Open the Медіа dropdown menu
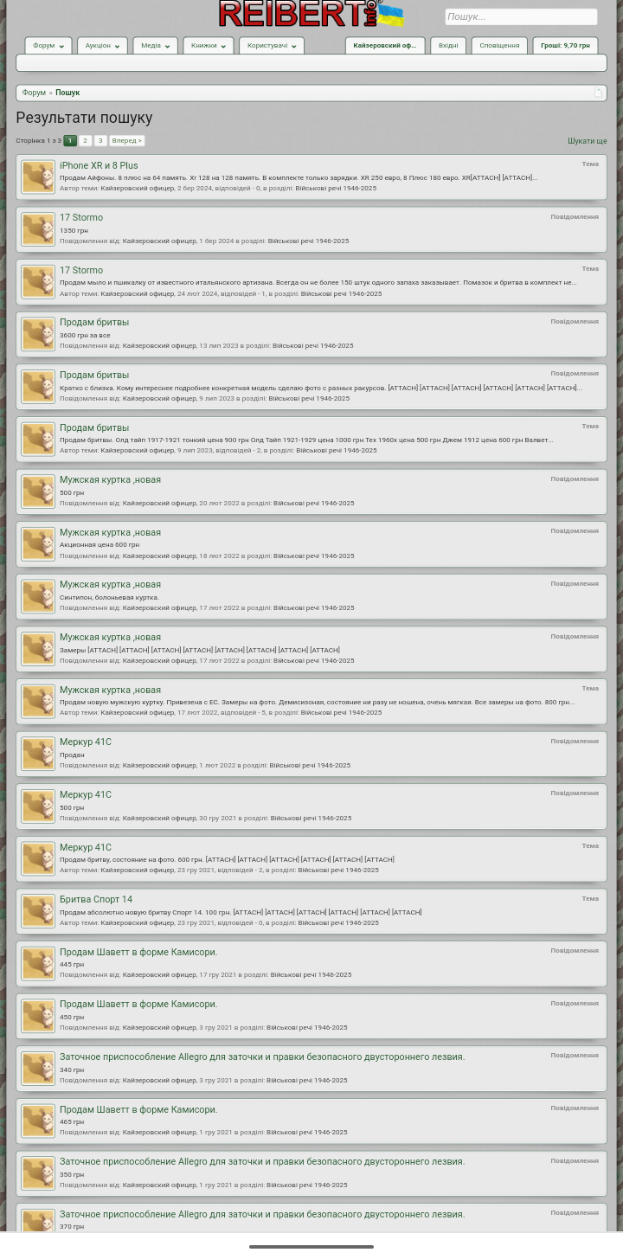Screen dimensions: 623x1259 point(155,46)
